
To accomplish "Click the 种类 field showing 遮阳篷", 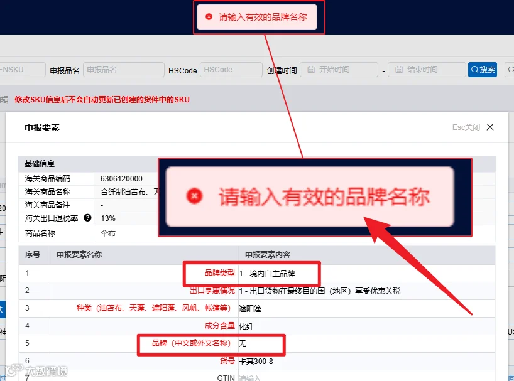I will (x=366, y=308).
